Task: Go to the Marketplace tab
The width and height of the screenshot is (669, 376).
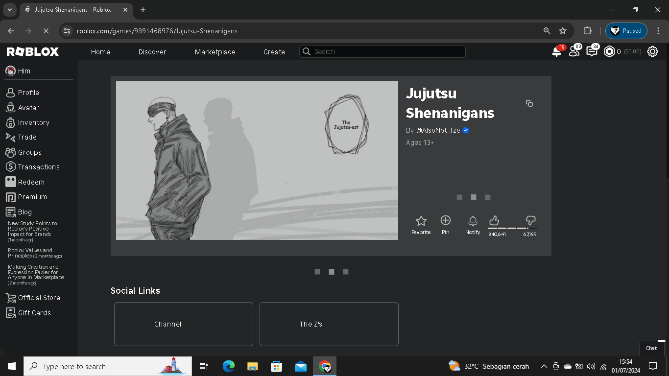Action: [215, 52]
